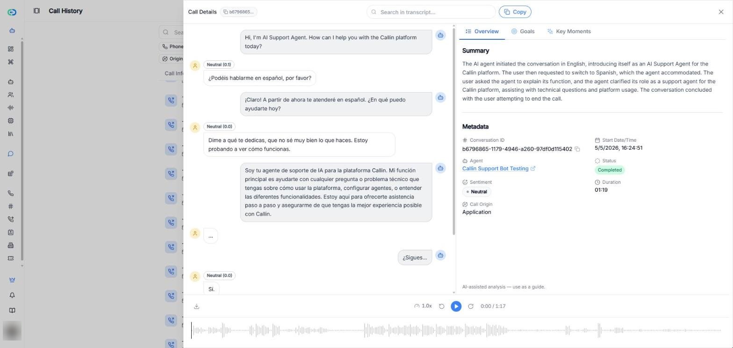
Task: Close the Call Details panel
Action: tap(721, 12)
